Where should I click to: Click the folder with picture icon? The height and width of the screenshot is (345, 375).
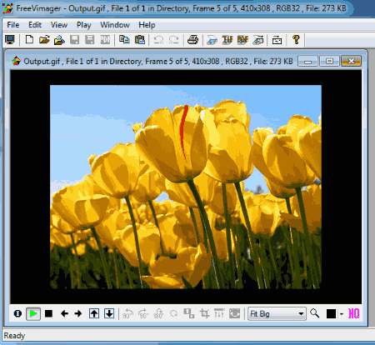59,40
